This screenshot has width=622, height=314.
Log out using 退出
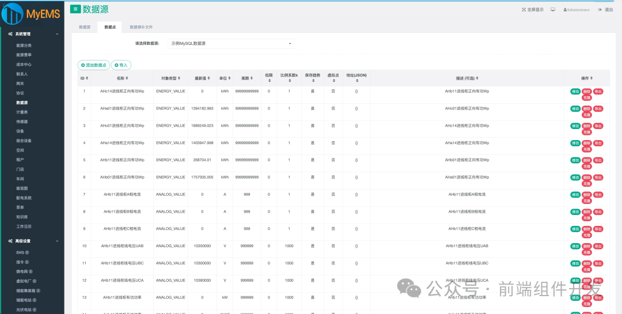point(606,10)
